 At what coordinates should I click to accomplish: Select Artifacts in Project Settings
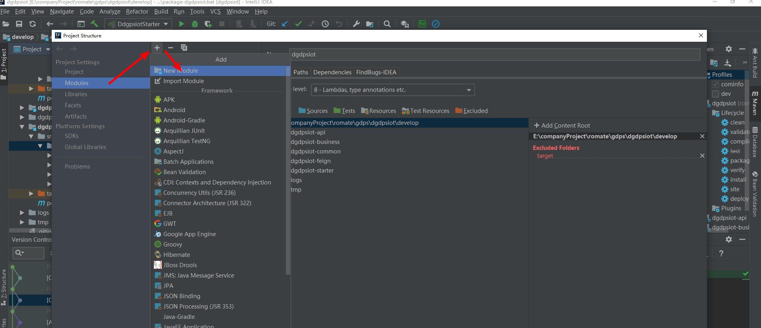pyautogui.click(x=76, y=116)
